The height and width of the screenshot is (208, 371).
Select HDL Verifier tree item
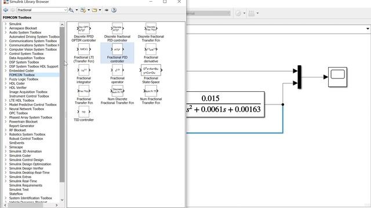pyautogui.click(x=18, y=88)
